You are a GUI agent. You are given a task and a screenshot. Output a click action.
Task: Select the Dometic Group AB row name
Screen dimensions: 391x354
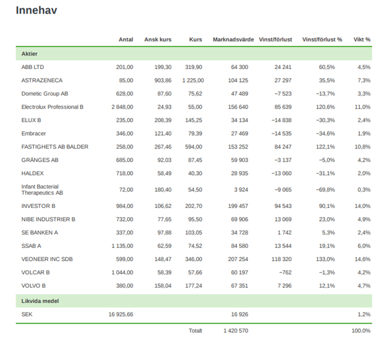(x=45, y=94)
